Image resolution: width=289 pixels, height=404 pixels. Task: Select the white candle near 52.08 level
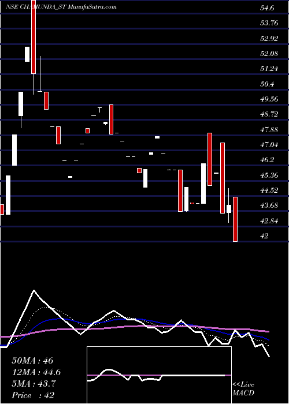pyautogui.click(x=27, y=54)
